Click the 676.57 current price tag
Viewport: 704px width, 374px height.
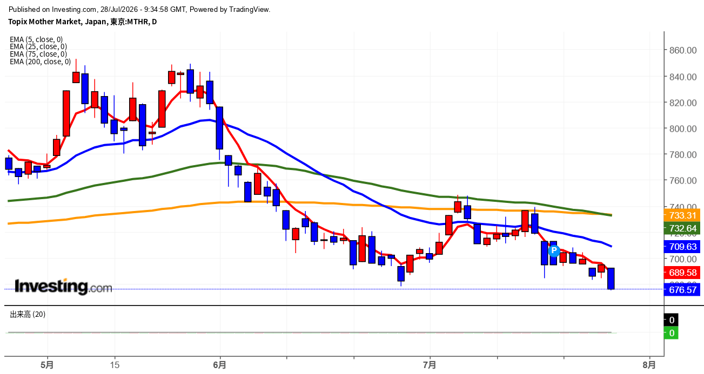[683, 290]
